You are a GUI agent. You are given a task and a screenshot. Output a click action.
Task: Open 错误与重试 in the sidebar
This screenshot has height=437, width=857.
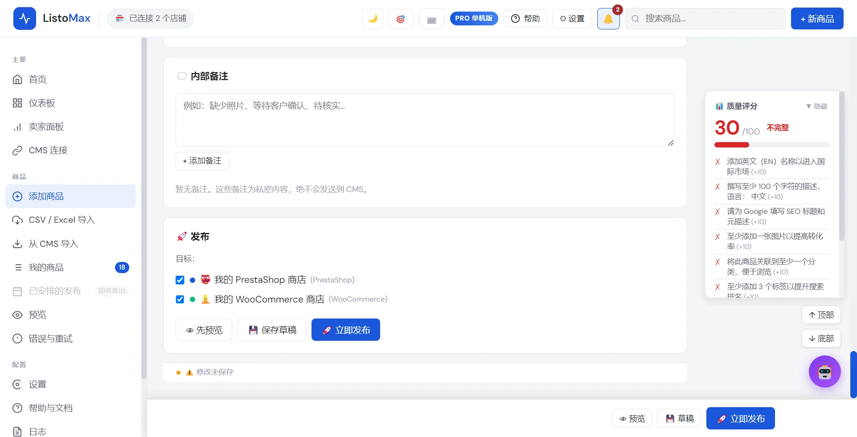tap(70, 339)
